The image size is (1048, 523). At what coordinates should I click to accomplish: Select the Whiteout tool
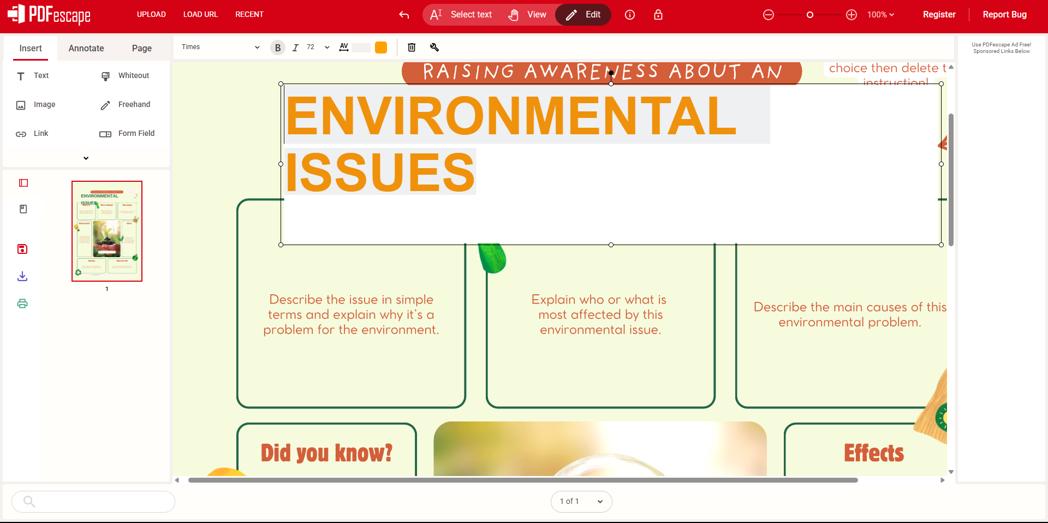125,76
